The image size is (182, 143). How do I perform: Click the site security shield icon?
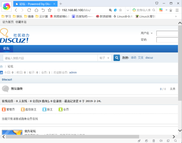(59, 10)
